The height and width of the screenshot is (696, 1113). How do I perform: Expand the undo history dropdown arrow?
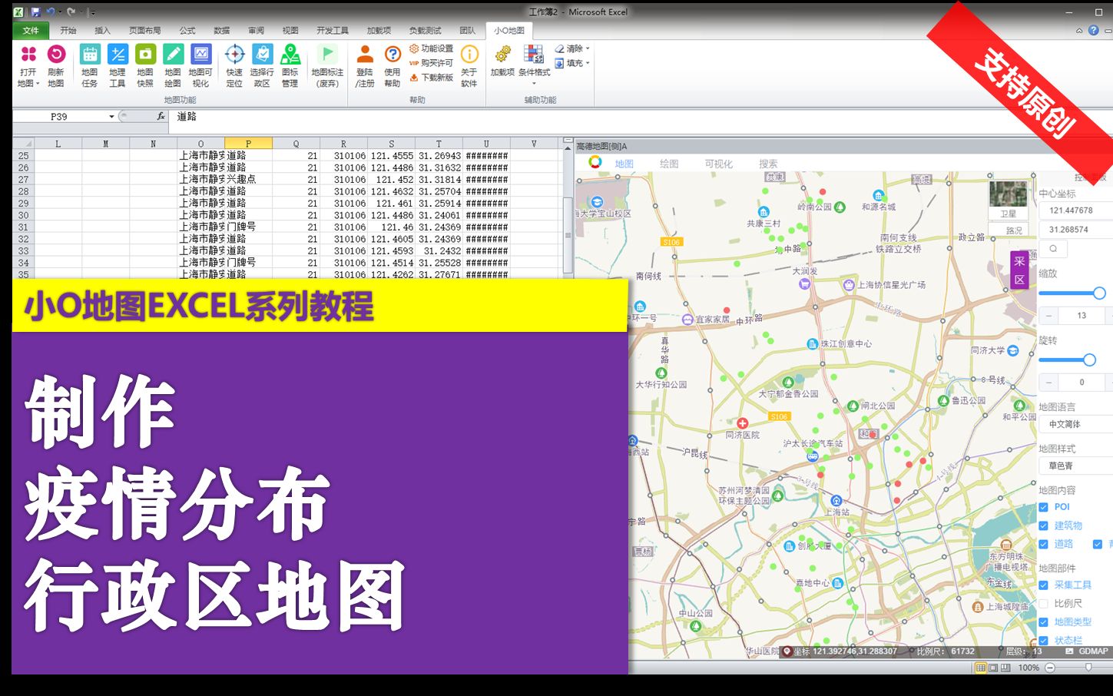(x=60, y=12)
